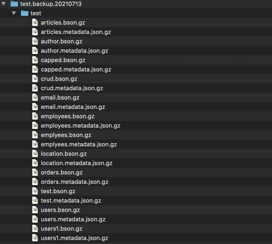Image resolution: width=272 pixels, height=244 pixels.
Task: Click the location.bson.gz archive icon
Action: (35, 154)
